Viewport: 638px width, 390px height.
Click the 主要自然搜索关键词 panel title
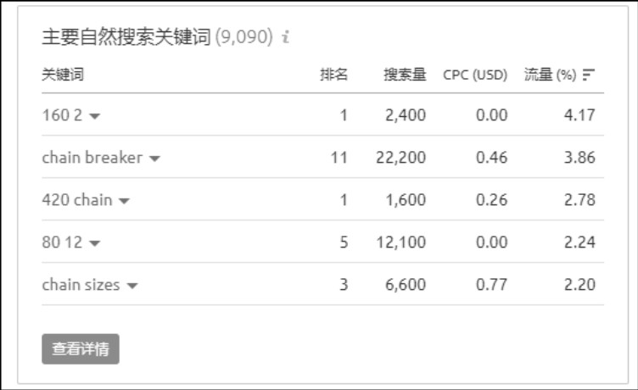pyautogui.click(x=126, y=36)
